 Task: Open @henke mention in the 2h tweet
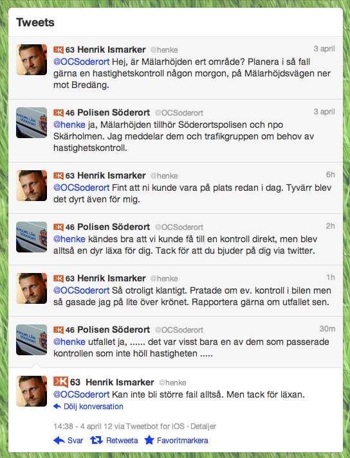tap(69, 239)
